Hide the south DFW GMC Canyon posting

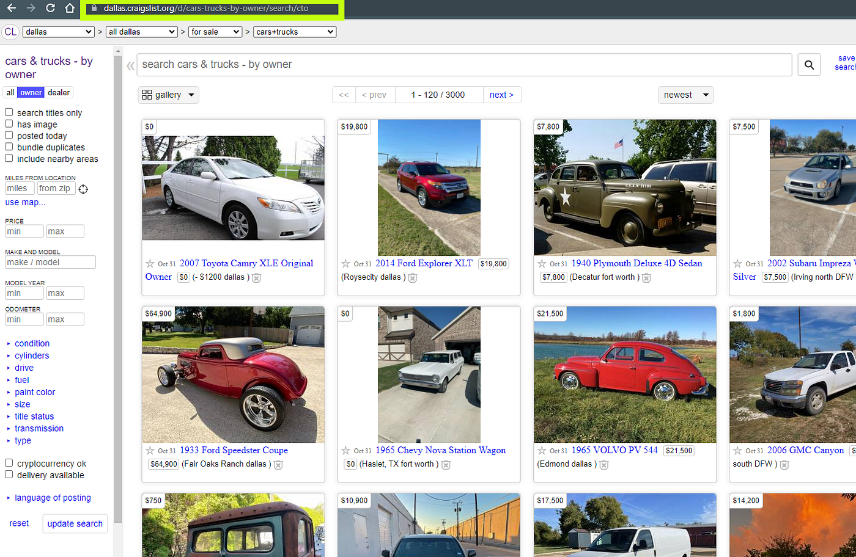tap(784, 465)
